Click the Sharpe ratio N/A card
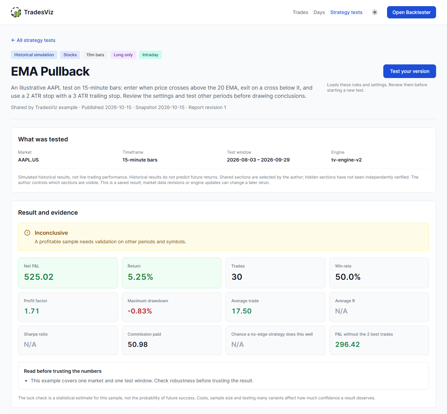Viewport: 447px width, 414px height. (x=68, y=340)
